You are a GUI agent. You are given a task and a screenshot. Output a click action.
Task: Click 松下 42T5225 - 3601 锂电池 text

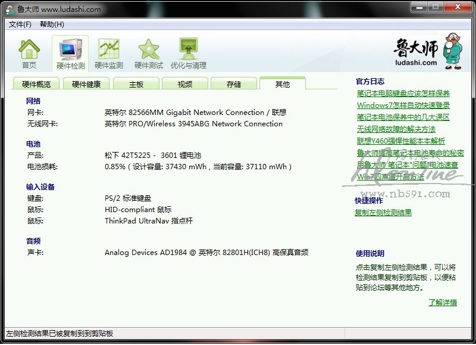[153, 156]
